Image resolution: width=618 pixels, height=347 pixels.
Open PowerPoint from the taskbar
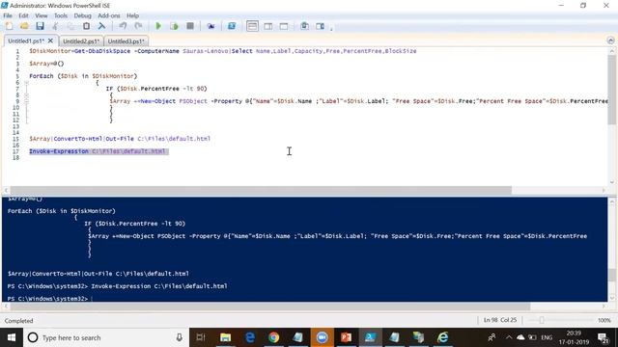coord(346,337)
